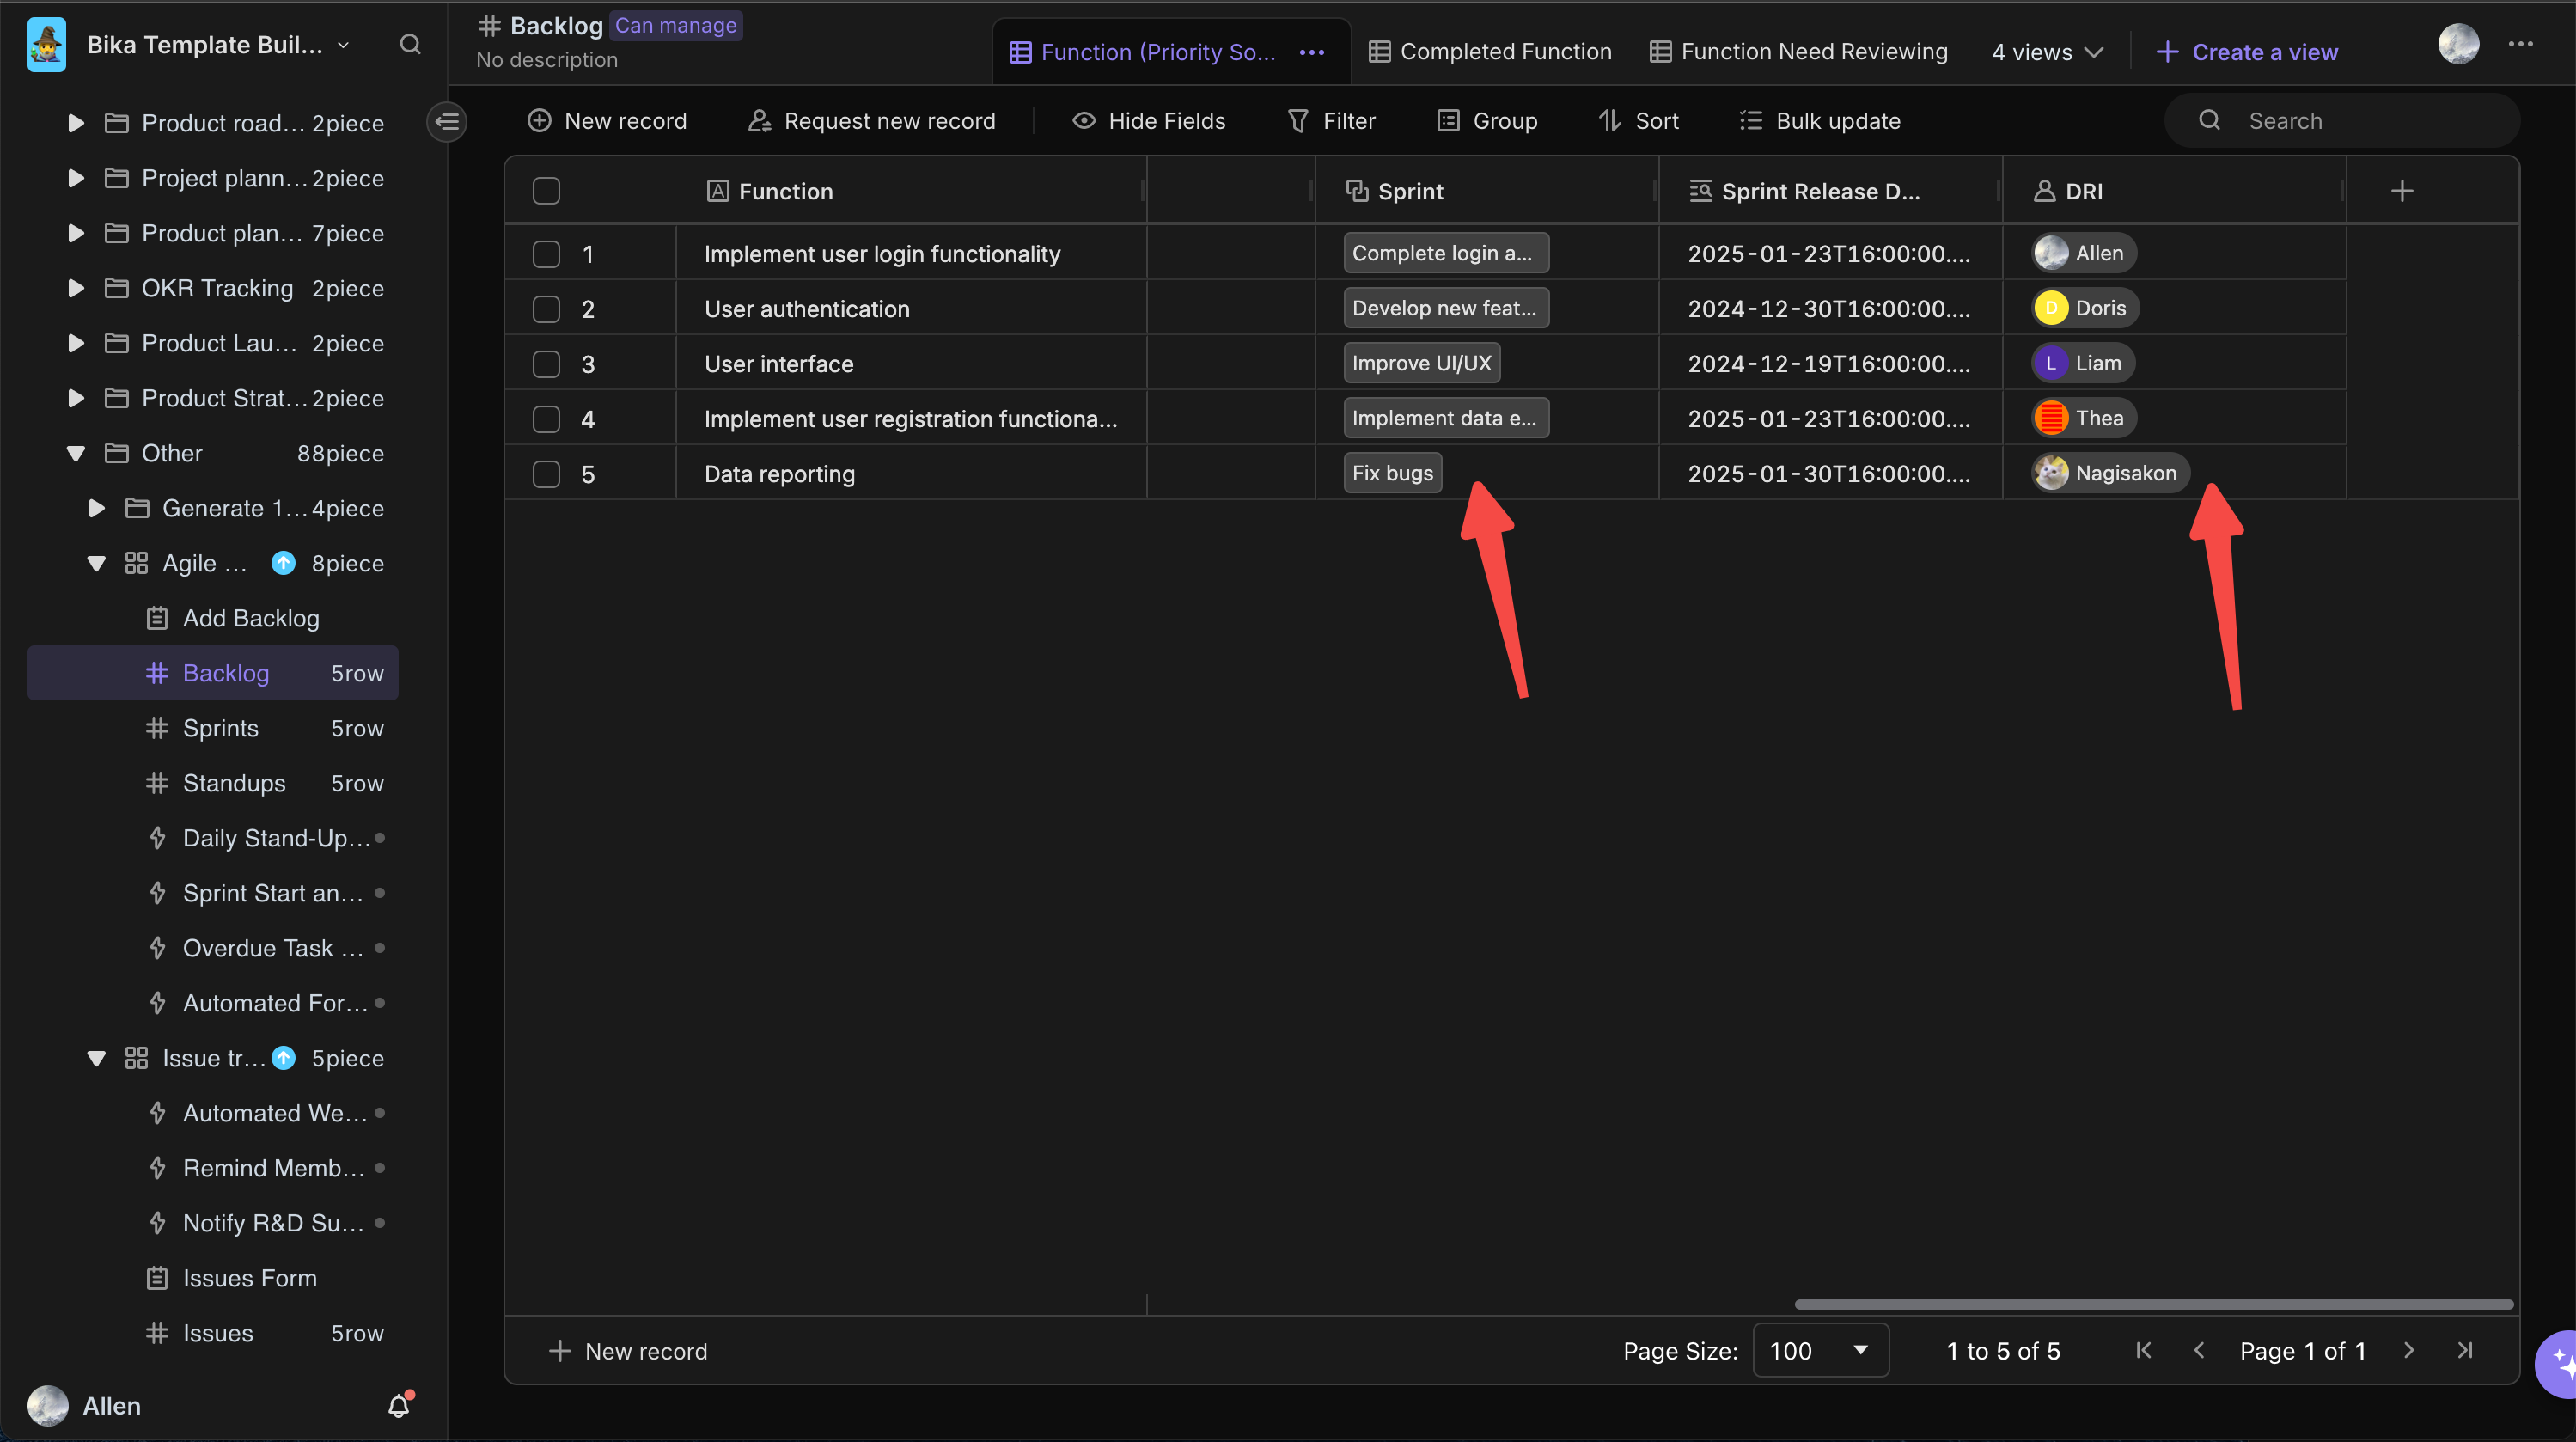Open the Standups table in sidebar
The image size is (2576, 1442).
coord(213,783)
